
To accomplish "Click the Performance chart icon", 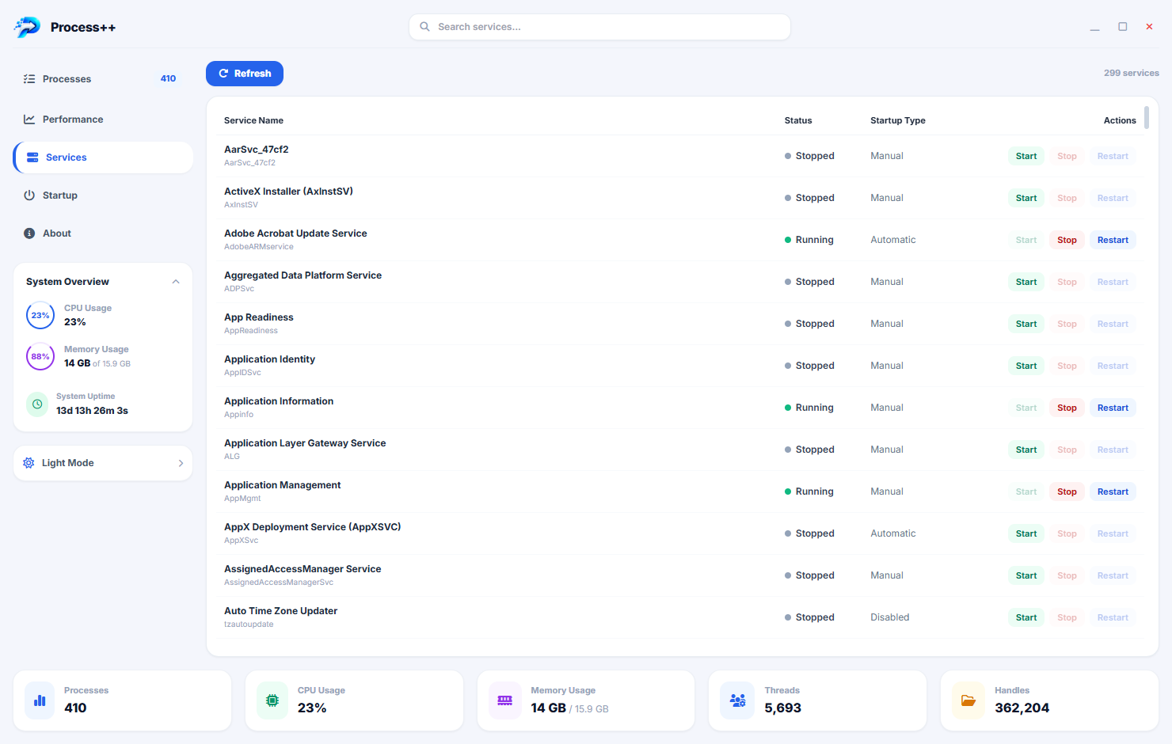I will pos(29,120).
